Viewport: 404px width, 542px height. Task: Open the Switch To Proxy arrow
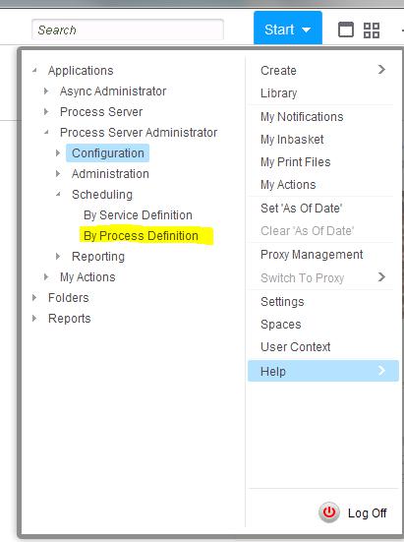(x=381, y=277)
